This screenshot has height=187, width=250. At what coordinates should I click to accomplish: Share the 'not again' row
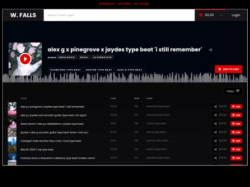click(x=215, y=115)
